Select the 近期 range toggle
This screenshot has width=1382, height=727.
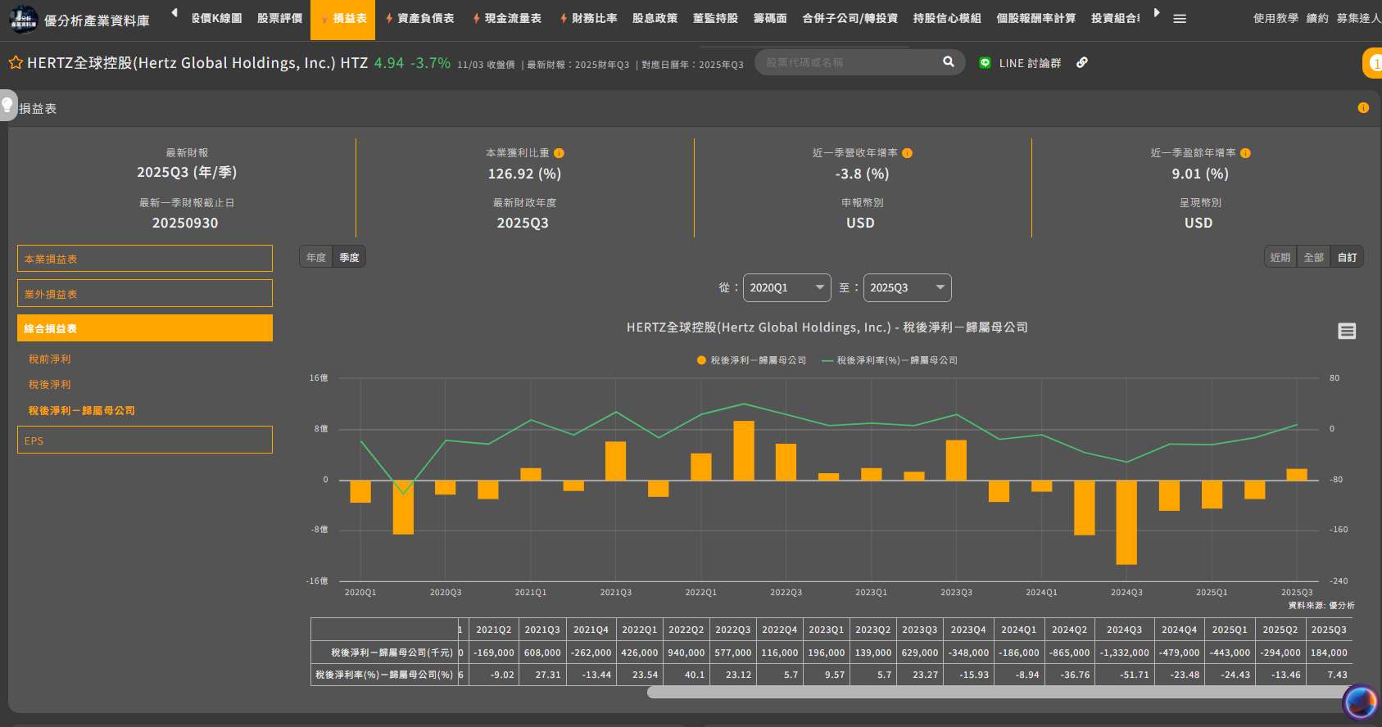coord(1280,257)
